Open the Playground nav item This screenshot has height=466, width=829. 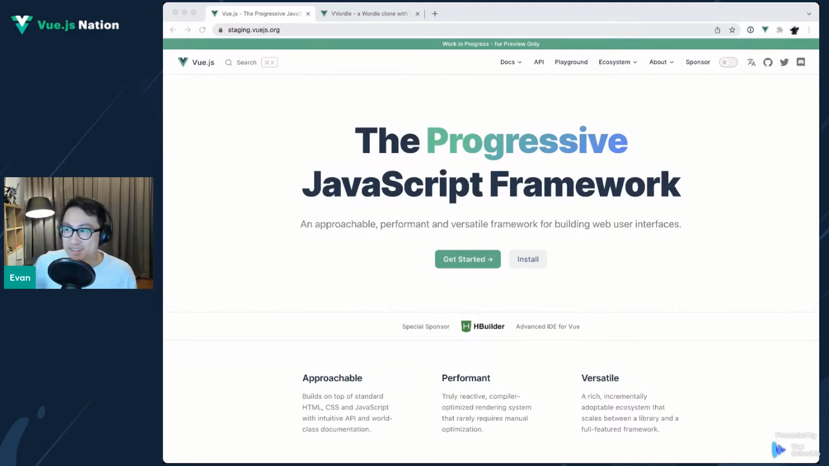pos(571,62)
